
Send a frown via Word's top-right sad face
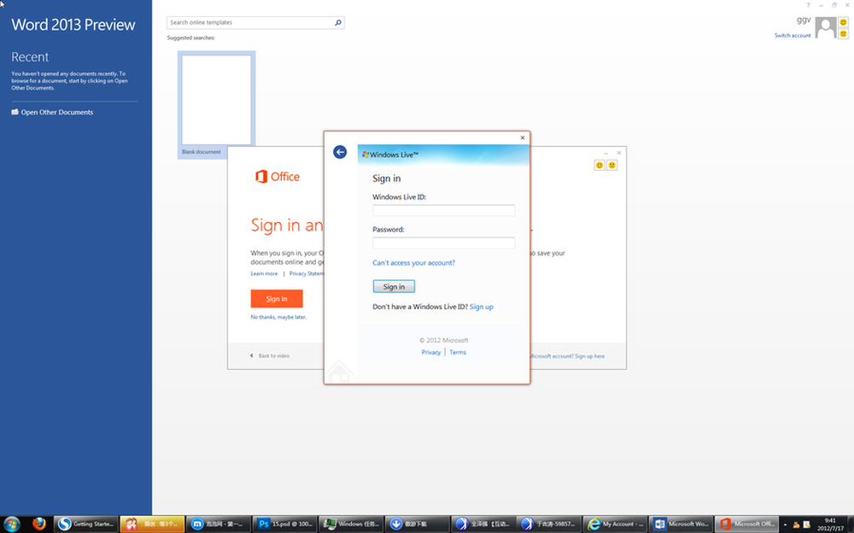(843, 34)
